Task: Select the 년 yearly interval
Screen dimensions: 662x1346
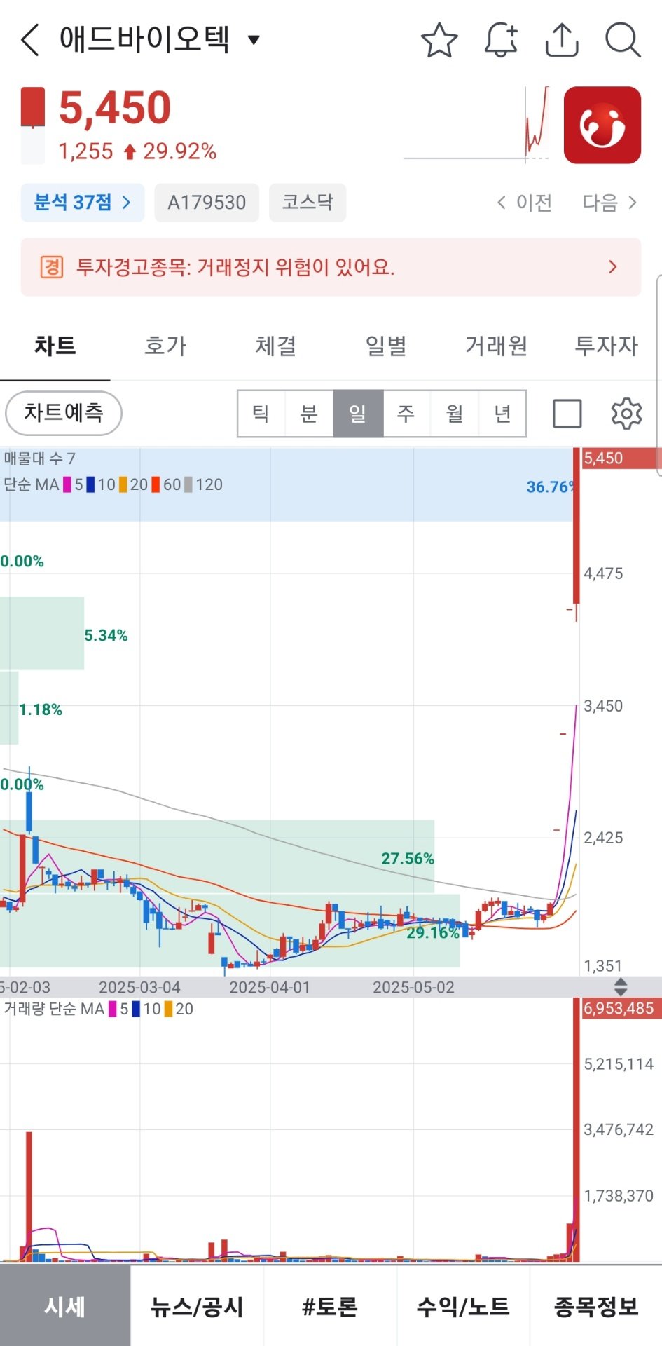Action: tap(502, 414)
